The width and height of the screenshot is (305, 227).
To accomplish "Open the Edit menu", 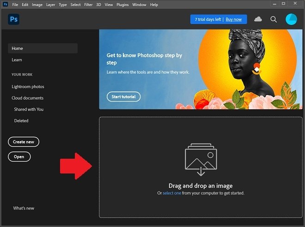I will coord(25,5).
